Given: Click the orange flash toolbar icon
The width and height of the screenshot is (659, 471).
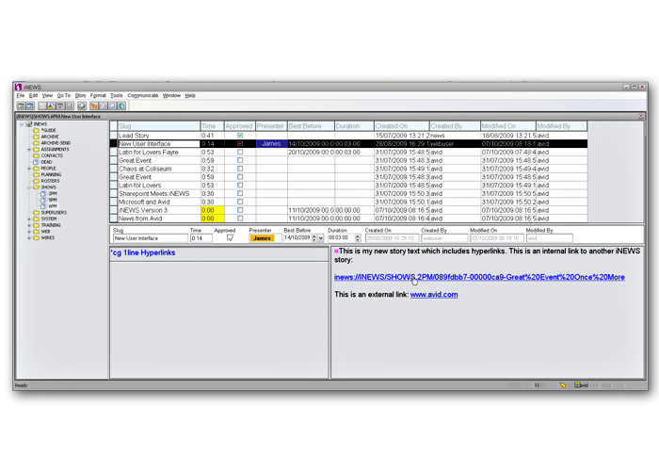Looking at the screenshot, I should (x=94, y=106).
